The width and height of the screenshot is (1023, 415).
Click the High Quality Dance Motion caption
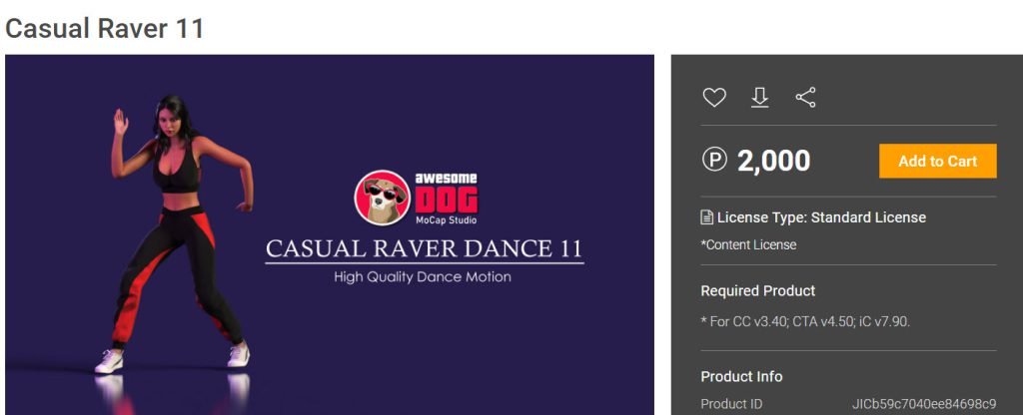pos(423,277)
